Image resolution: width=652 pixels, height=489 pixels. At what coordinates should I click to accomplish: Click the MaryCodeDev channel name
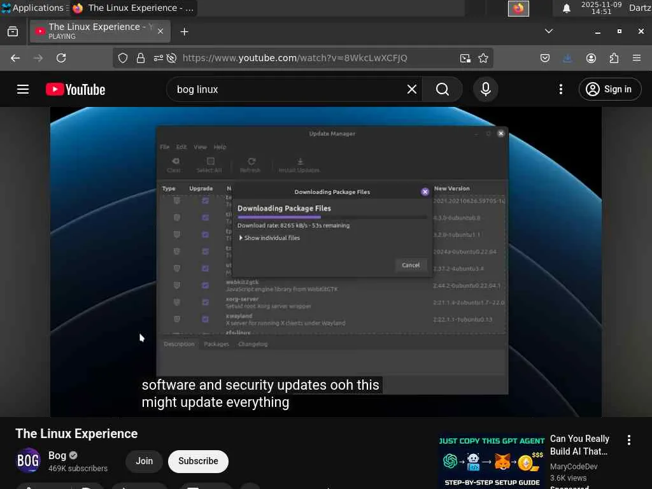[574, 467]
